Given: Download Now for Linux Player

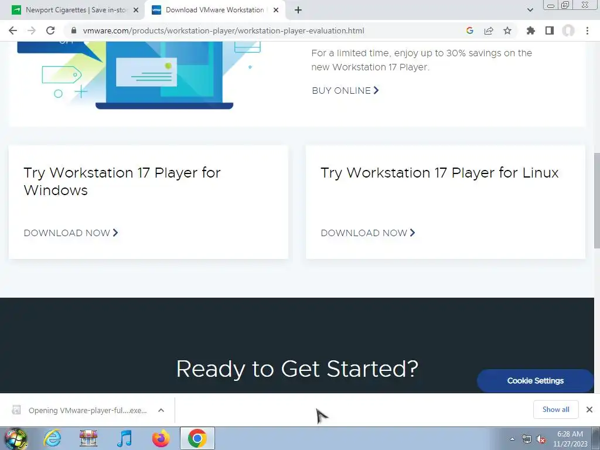Looking at the screenshot, I should click(368, 233).
